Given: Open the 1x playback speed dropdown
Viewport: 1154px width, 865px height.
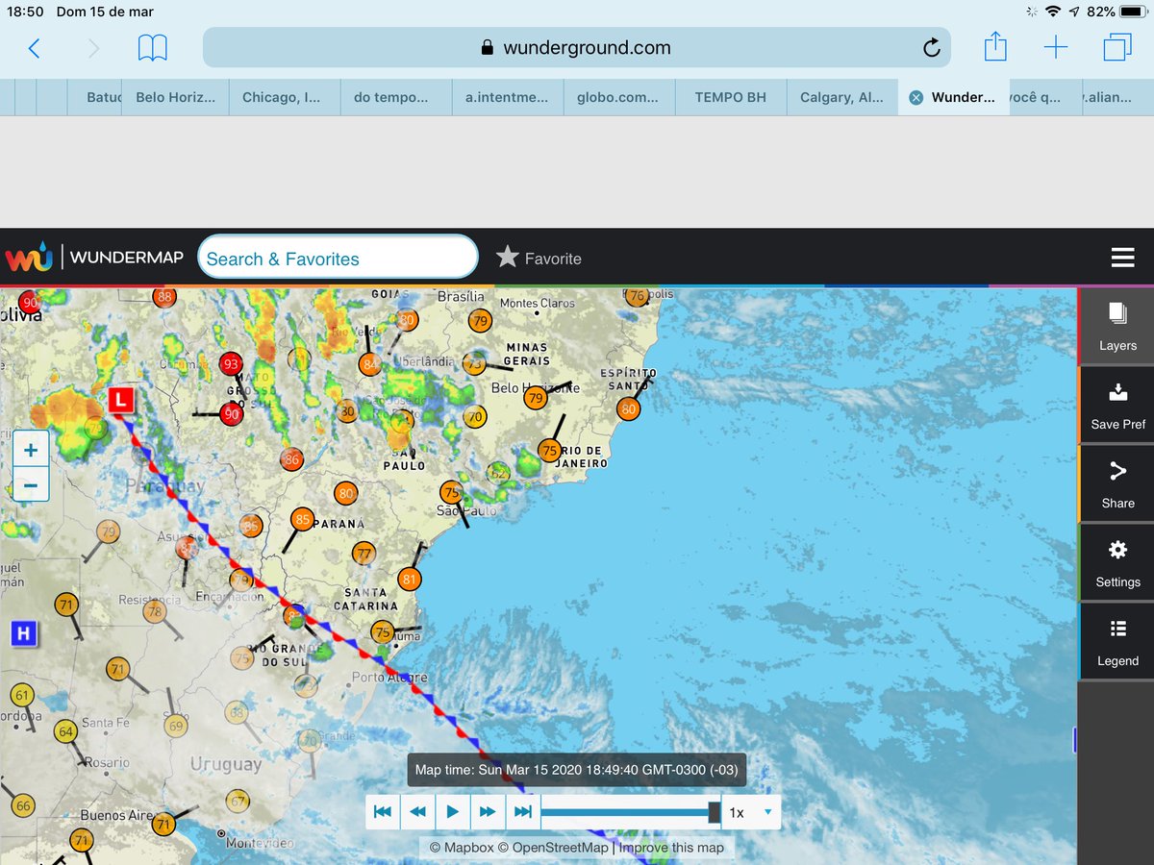Looking at the screenshot, I should (751, 812).
